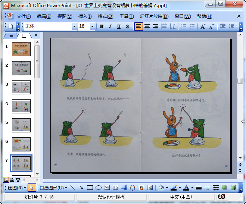This screenshot has width=246, height=204.
Task: Toggle Bullets list
Action: [192, 26]
